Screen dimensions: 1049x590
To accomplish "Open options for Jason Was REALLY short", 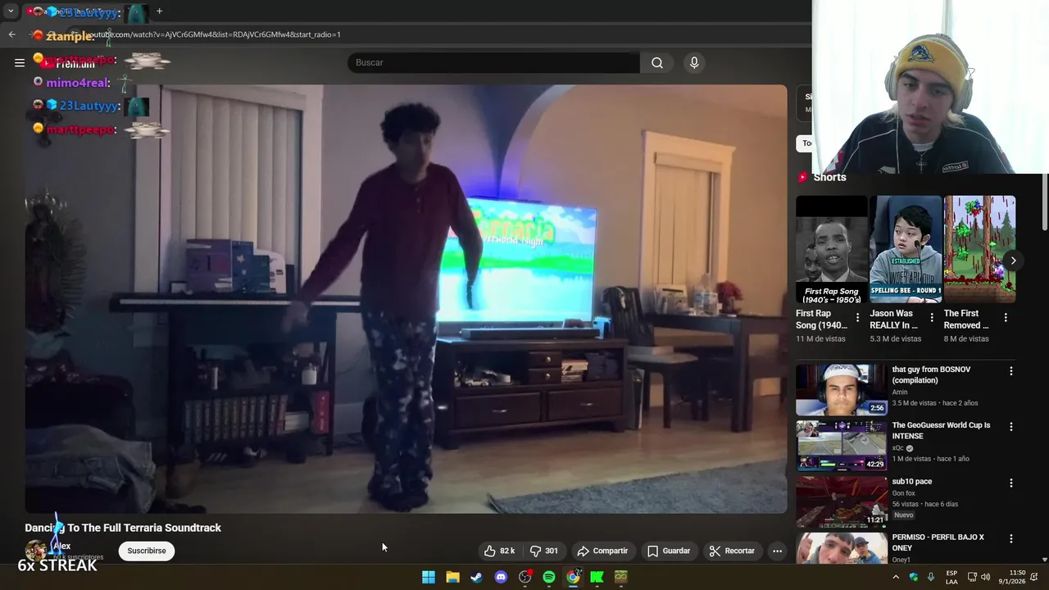I will [931, 317].
